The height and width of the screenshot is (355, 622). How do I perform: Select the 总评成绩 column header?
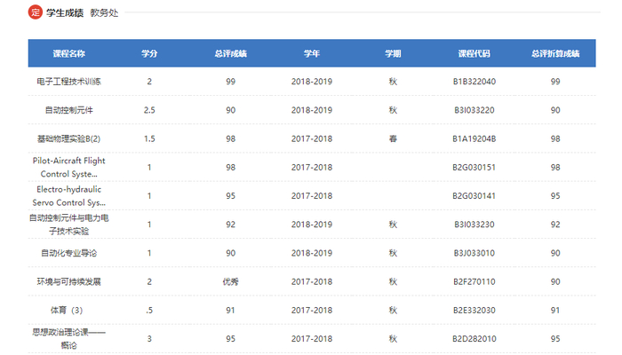coord(230,53)
